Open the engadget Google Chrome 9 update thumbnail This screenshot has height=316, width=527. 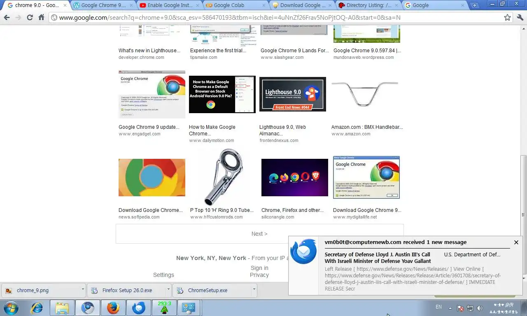pyautogui.click(x=152, y=94)
